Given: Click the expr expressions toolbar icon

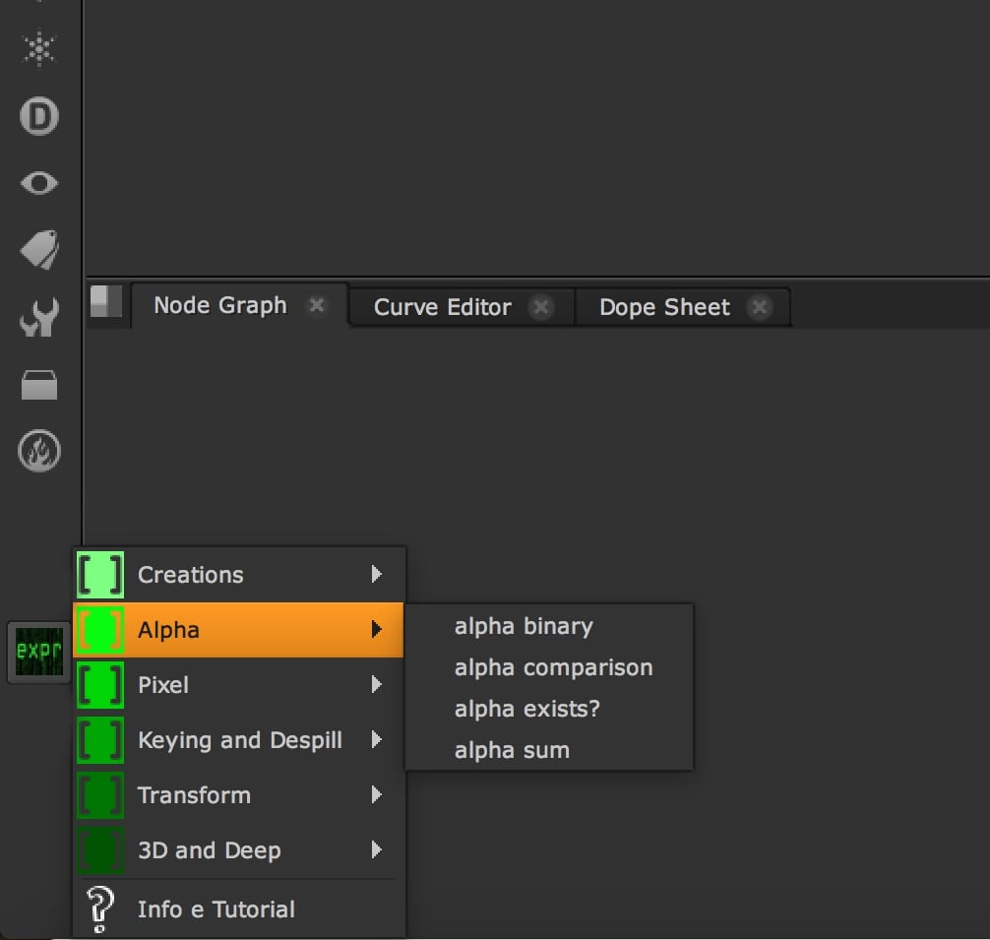Looking at the screenshot, I should pyautogui.click(x=39, y=652).
